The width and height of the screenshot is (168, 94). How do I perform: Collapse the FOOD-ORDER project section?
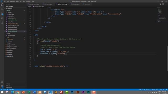coord(15,9)
